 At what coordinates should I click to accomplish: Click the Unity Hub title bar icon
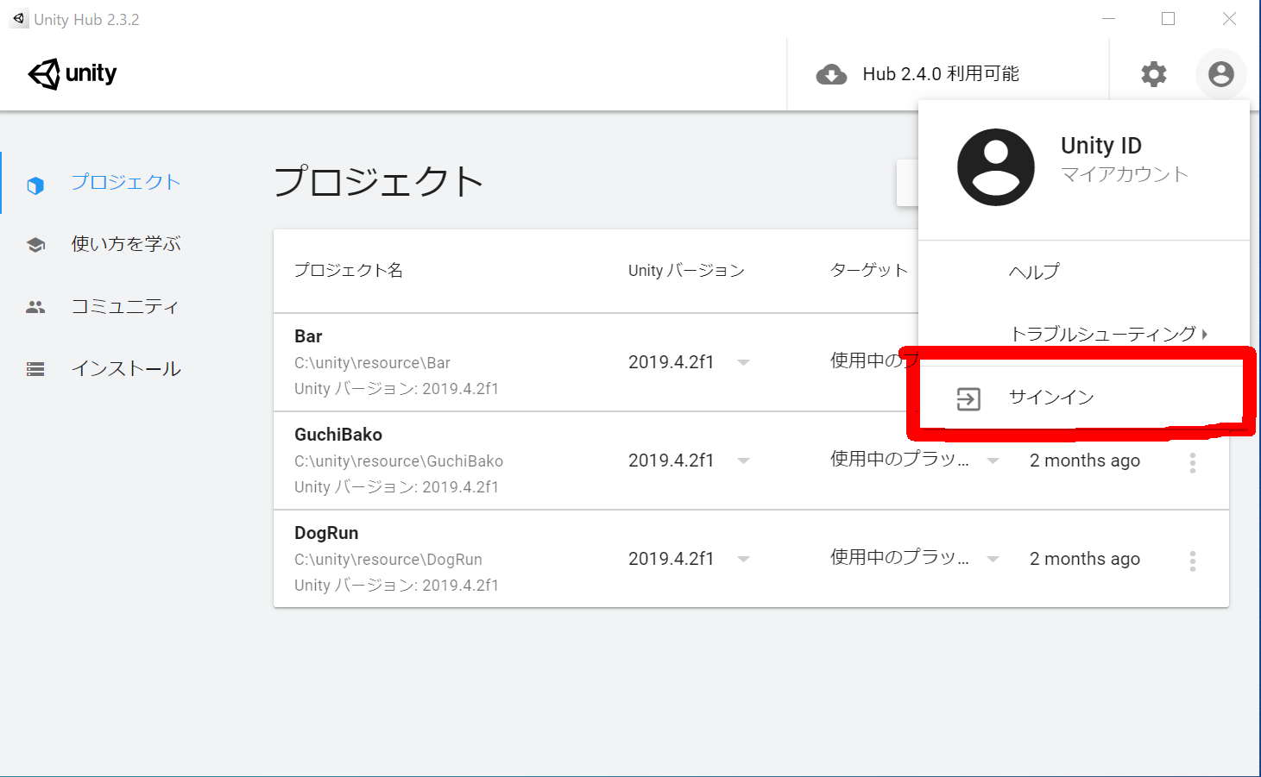point(19,19)
